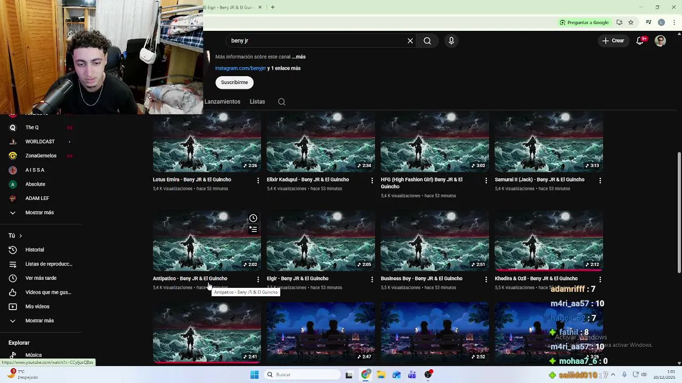Image resolution: width=682 pixels, height=383 pixels.
Task: Click Preguntar a Google button
Action: coord(584,22)
